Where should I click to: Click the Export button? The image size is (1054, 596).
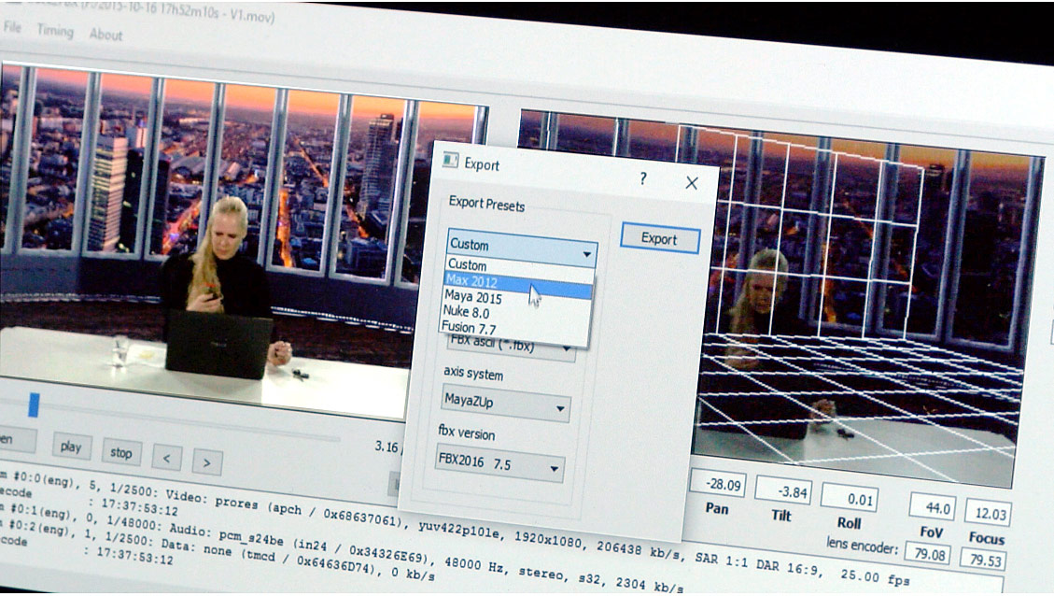[x=659, y=238]
